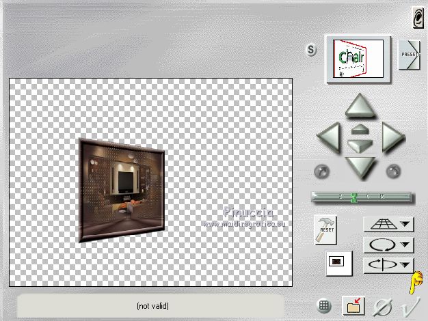Click the ZOOM slider handle
Screen dimensions: 428x321
pos(353,198)
